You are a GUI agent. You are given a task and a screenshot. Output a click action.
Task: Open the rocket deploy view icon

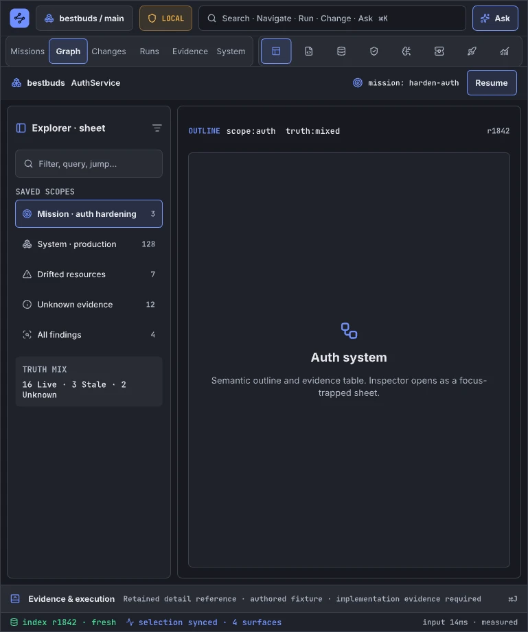click(x=472, y=51)
